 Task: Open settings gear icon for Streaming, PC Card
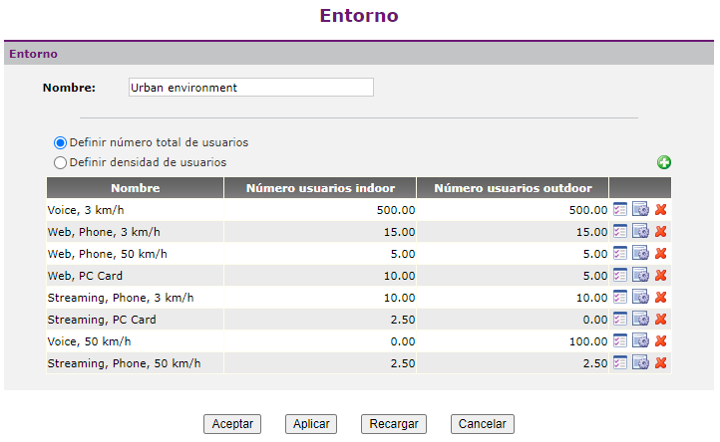pos(640,320)
